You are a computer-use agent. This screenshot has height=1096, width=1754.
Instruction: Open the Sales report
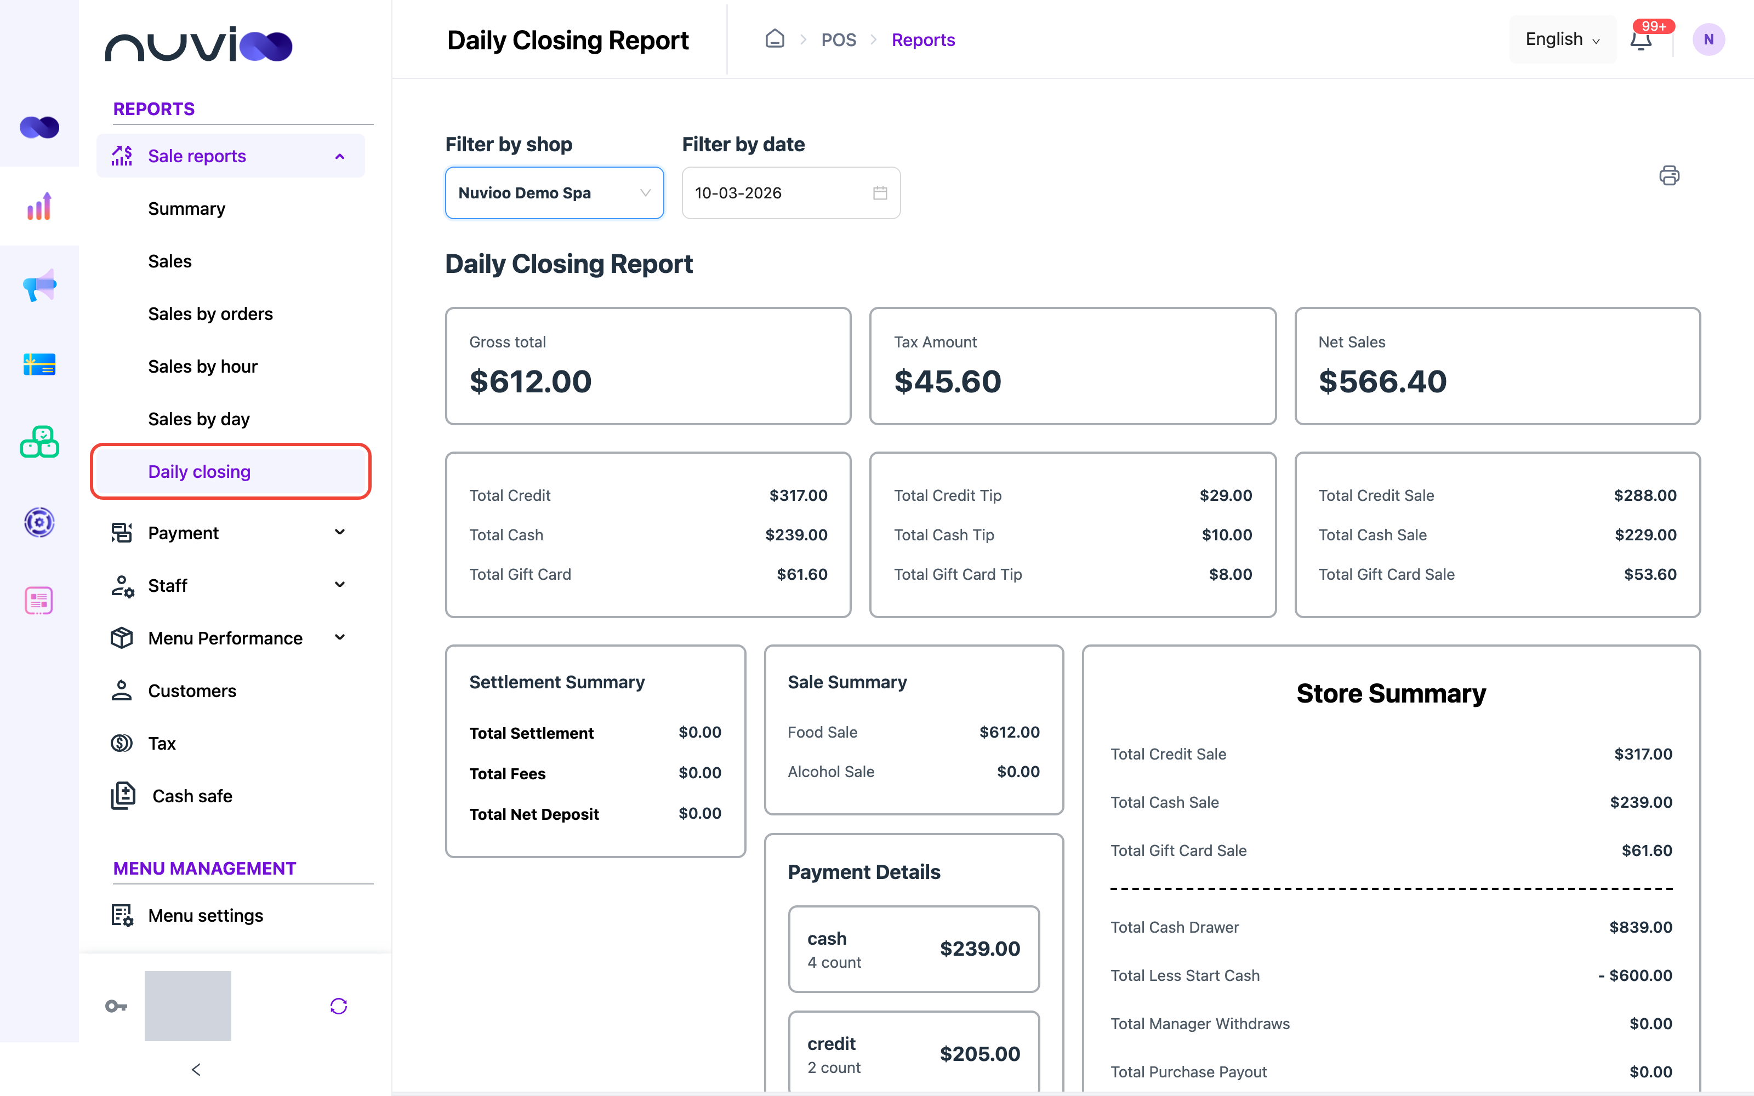pyautogui.click(x=169, y=261)
